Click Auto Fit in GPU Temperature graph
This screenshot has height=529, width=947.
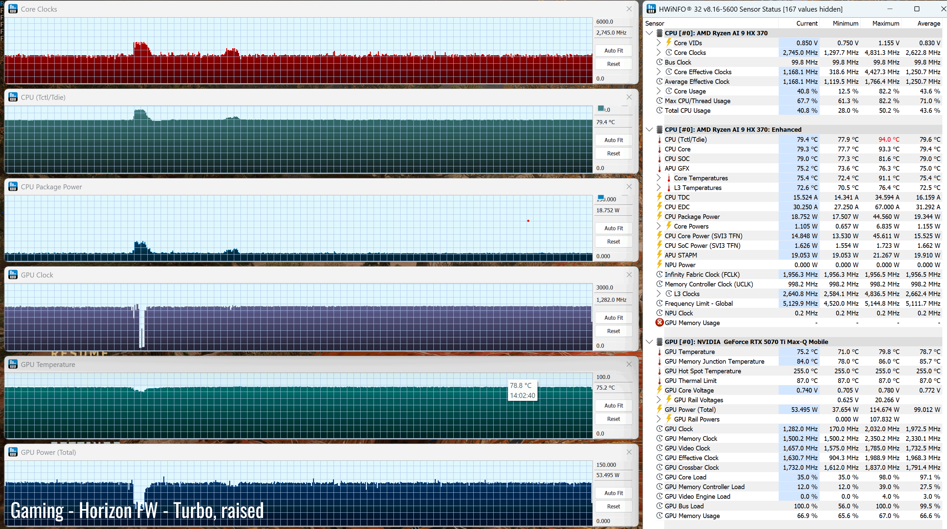pos(613,405)
